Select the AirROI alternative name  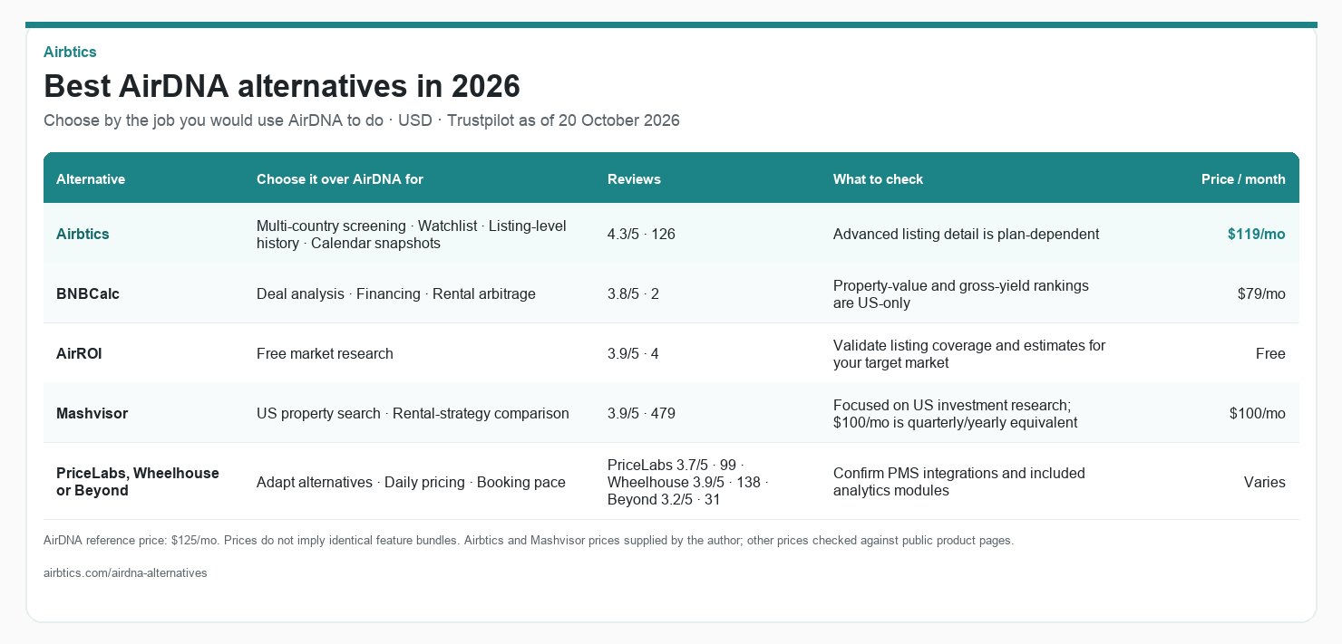79,353
